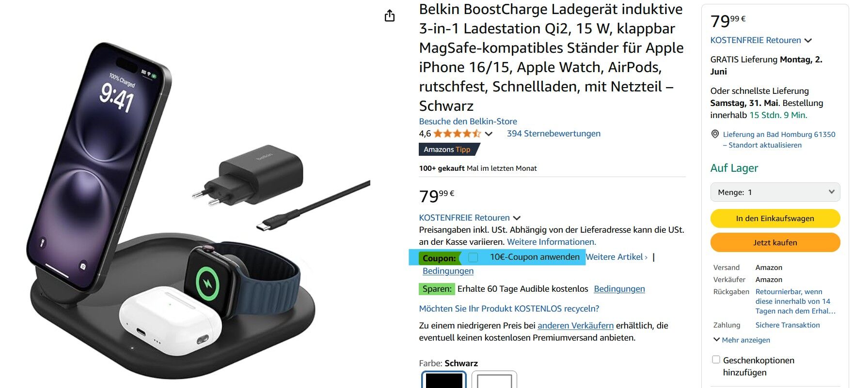Viewport: 854px width, 388px height.
Task: Select the black color swatch
Action: [x=444, y=380]
